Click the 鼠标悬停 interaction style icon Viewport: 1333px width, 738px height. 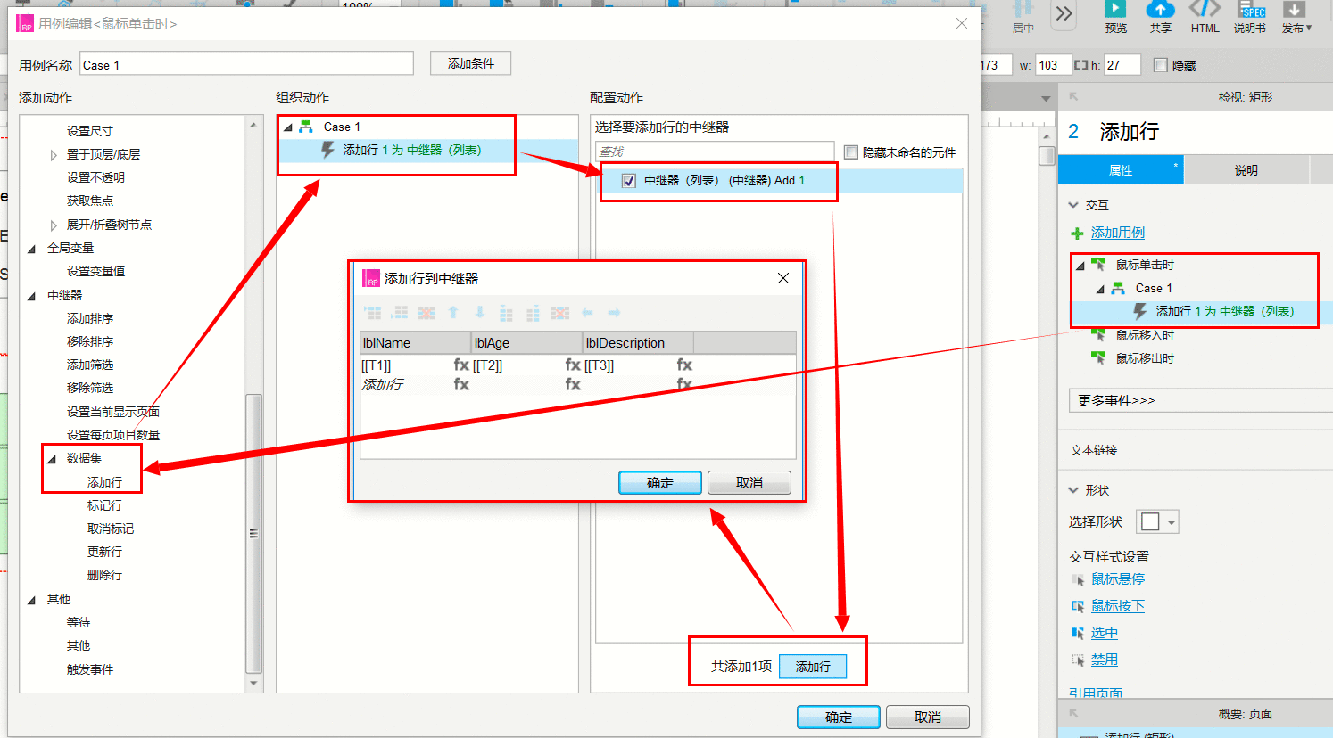(x=1078, y=580)
